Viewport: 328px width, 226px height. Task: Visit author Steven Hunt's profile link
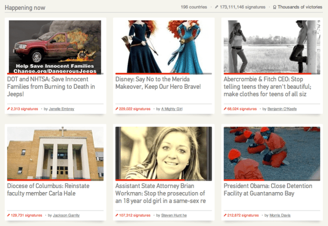[x=174, y=215]
